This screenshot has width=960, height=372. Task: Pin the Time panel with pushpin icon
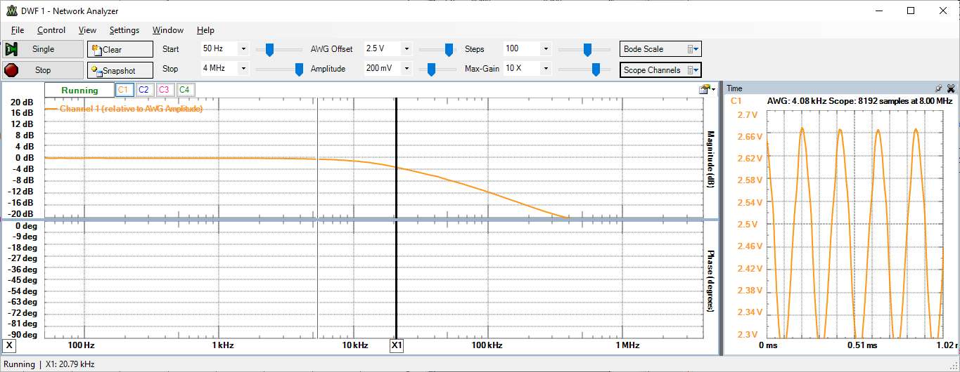click(x=938, y=88)
